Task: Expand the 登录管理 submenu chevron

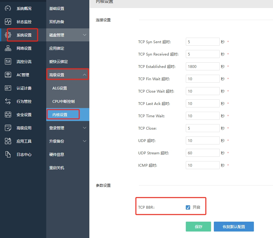Action: click(x=85, y=128)
